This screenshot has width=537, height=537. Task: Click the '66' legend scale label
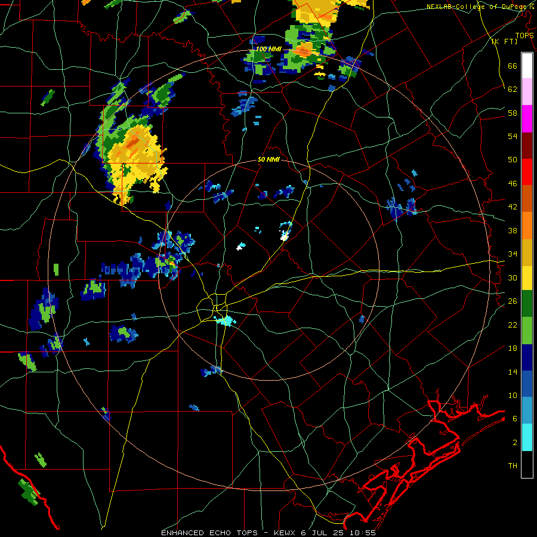513,66
